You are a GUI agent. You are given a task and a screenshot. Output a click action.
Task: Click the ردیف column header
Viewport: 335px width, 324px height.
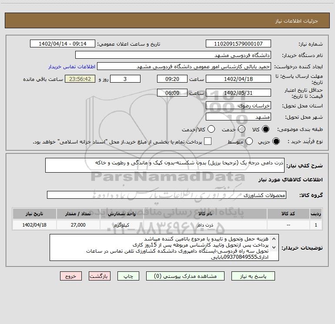point(316,214)
